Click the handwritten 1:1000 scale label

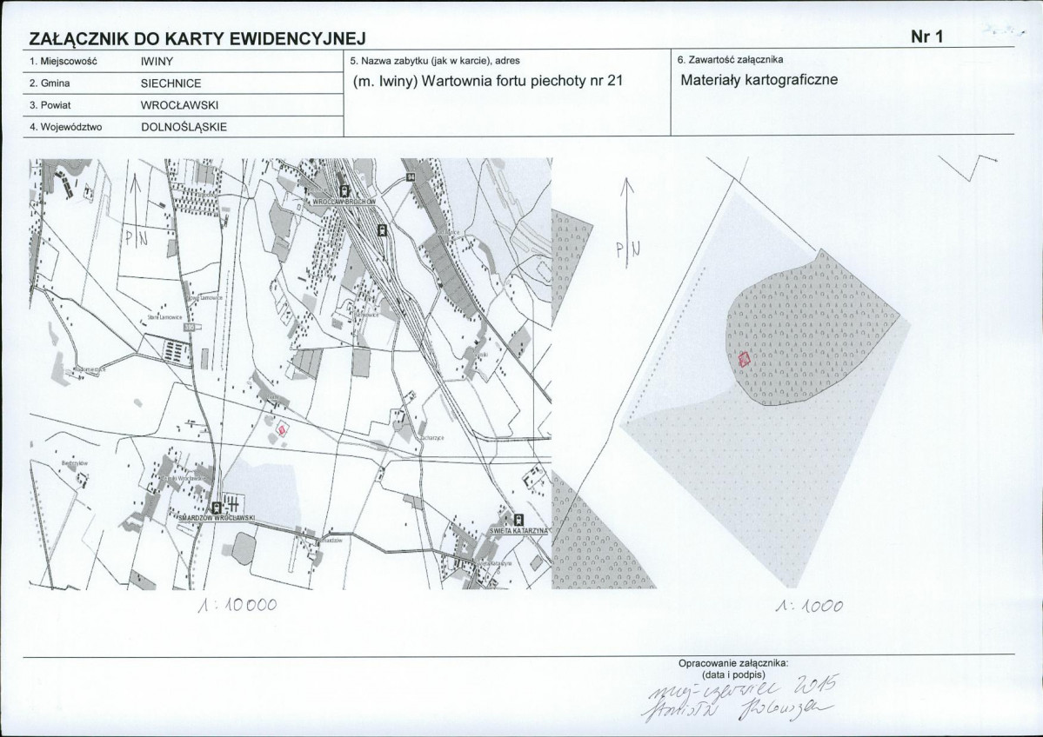click(x=807, y=607)
